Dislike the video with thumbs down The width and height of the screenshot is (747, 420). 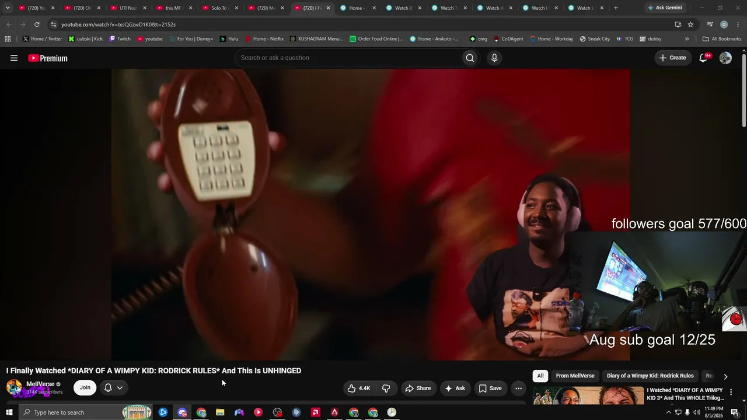click(x=386, y=388)
